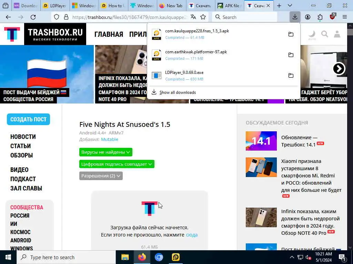Open the КОСМОС community link
This screenshot has width=353, height=264.
pyautogui.click(x=20, y=232)
